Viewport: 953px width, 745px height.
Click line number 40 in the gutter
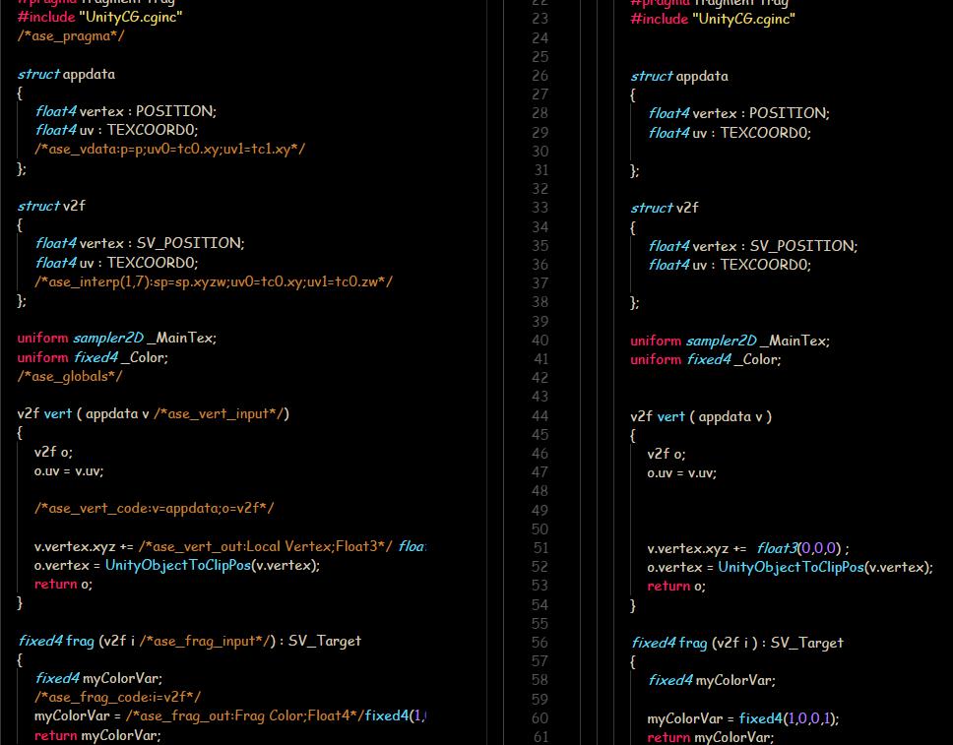[540, 341]
